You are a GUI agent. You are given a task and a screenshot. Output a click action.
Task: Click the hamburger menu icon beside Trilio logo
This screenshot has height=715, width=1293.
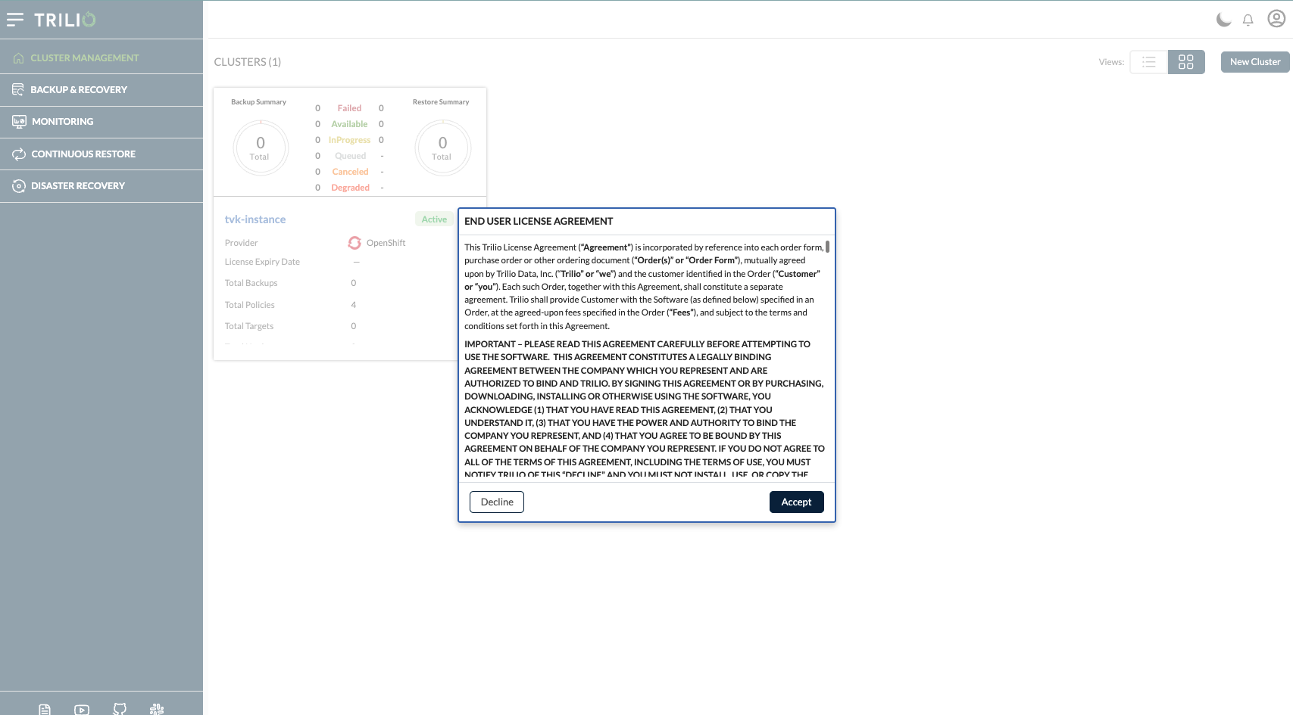[x=15, y=20]
